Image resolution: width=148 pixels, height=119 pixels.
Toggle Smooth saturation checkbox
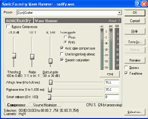(x=62, y=60)
